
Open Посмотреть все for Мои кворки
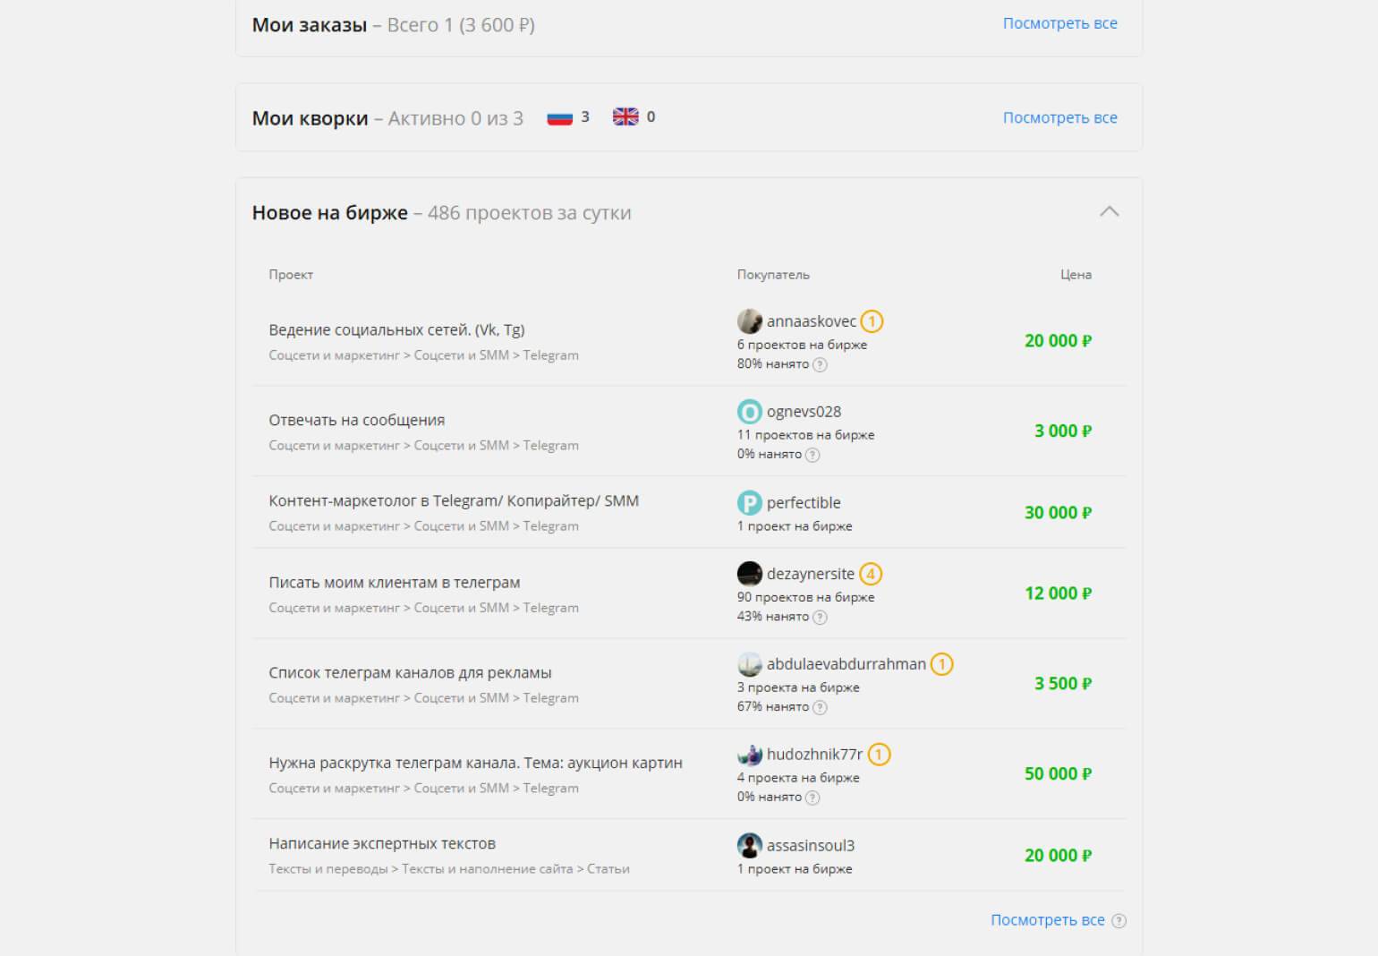tap(1059, 117)
